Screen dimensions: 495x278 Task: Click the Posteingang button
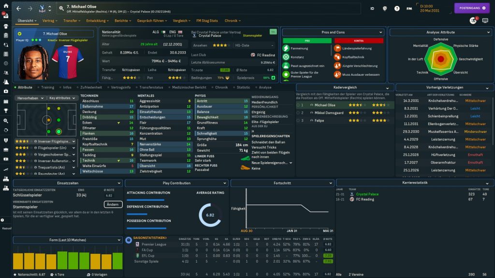click(x=472, y=8)
